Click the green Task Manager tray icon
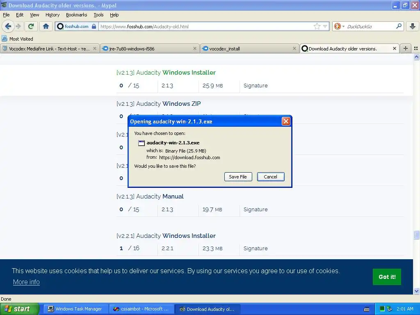Viewport: 420px width, 315px height. pyautogui.click(x=382, y=309)
